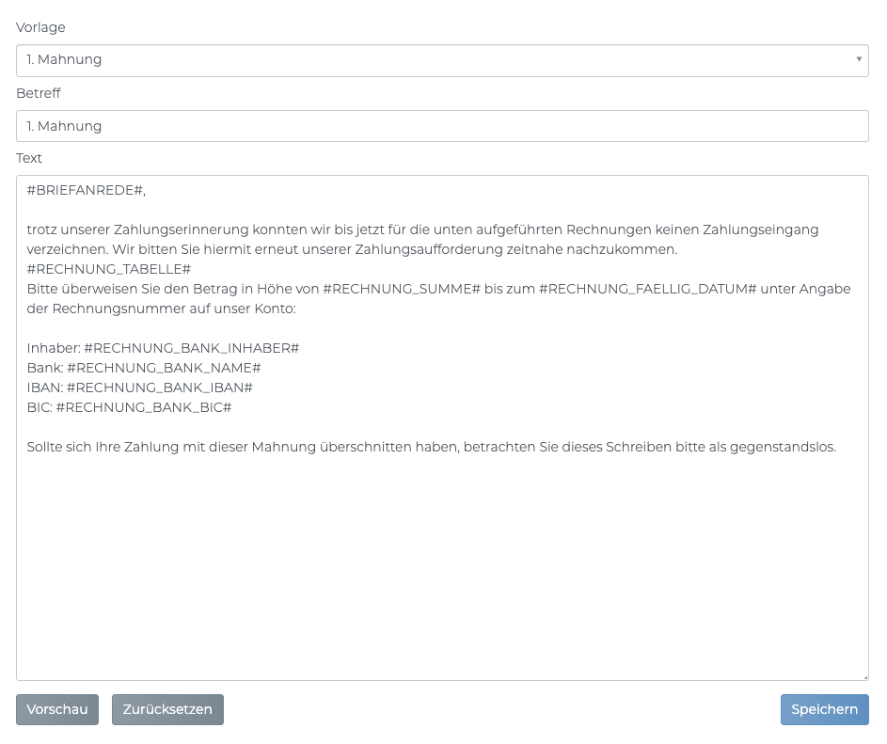Click the small arrow of the Vorlage select
887x744 pixels.
coord(858,59)
